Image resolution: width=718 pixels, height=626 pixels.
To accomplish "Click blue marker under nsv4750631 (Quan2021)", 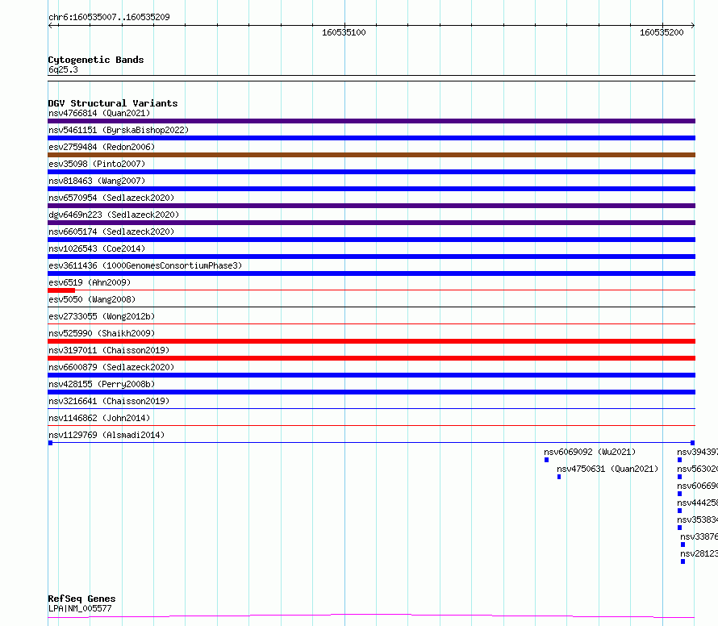I will [559, 477].
